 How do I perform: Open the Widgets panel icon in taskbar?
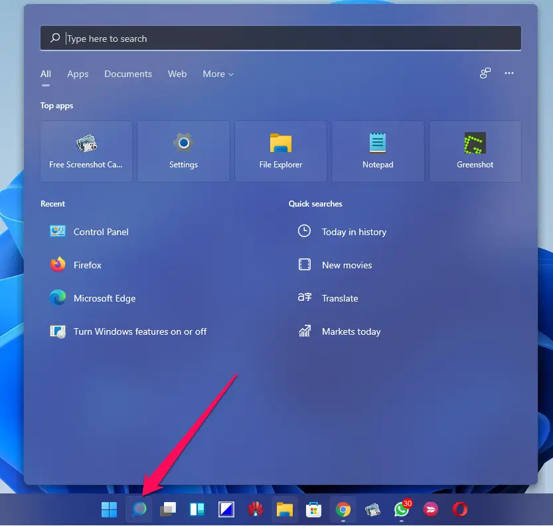[197, 509]
